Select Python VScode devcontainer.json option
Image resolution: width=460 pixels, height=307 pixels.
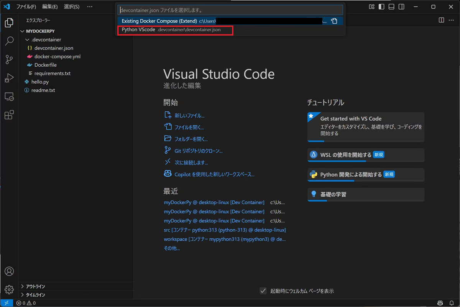(x=230, y=30)
